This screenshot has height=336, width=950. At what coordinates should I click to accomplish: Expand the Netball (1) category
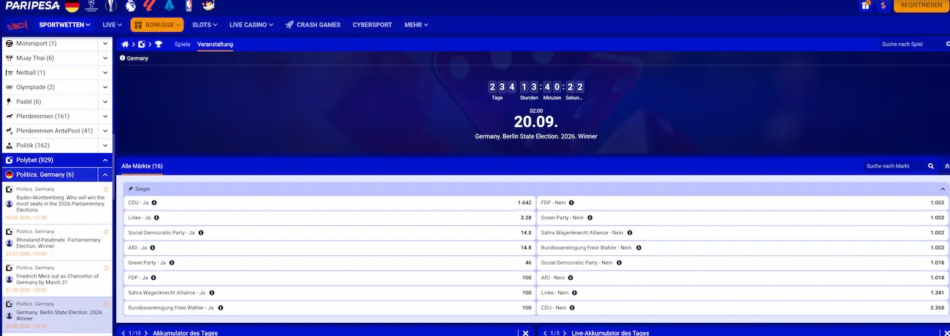105,73
